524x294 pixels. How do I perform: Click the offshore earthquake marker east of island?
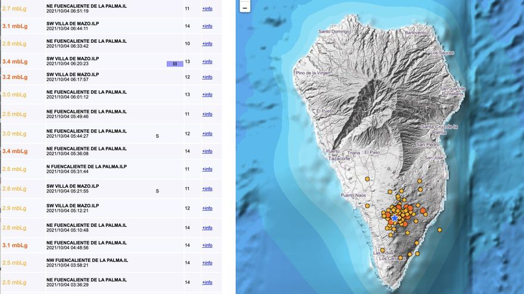(x=440, y=230)
